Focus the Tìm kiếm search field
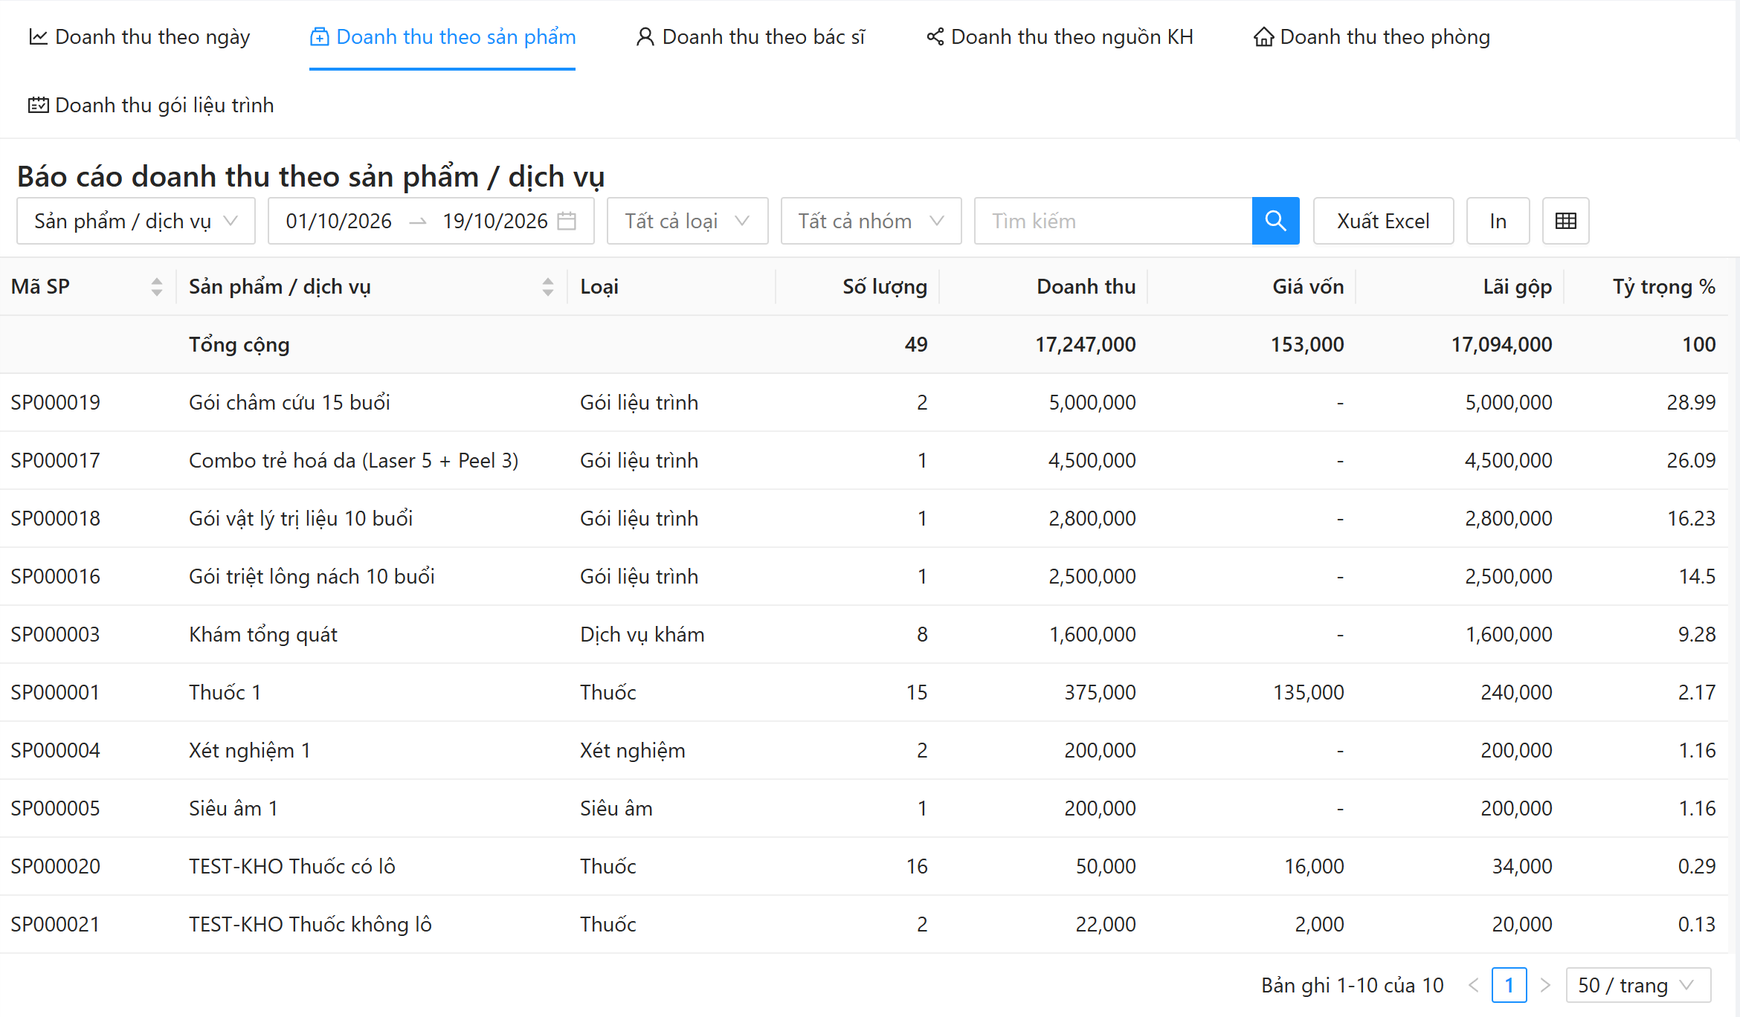1740x1017 pixels. tap(1113, 221)
